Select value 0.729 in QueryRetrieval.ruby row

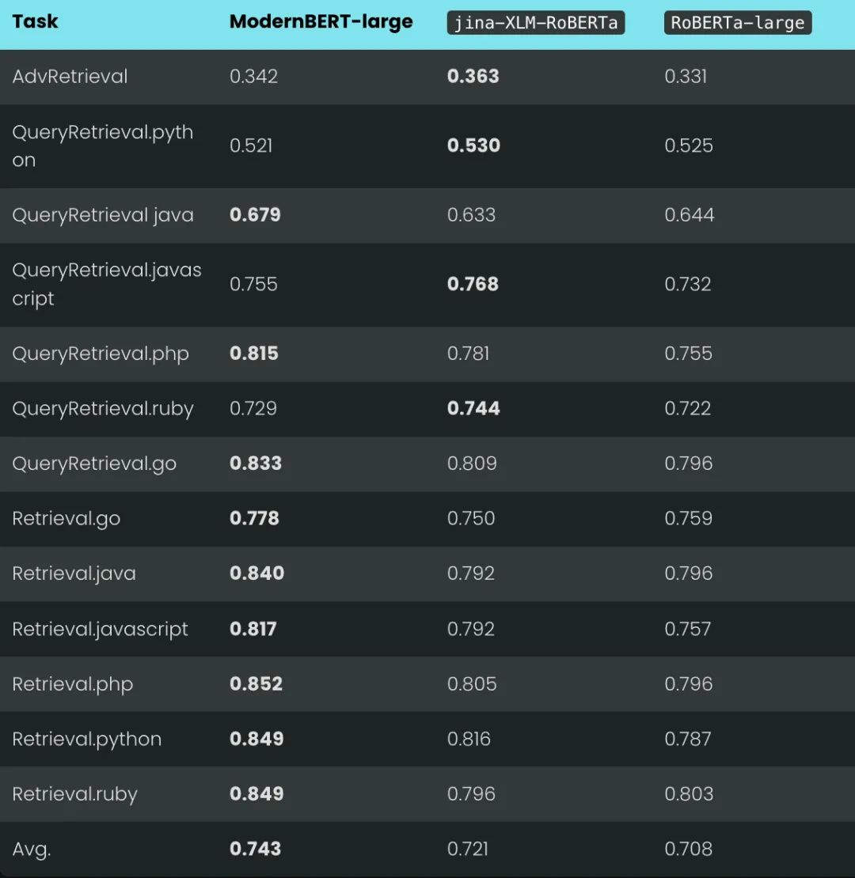tap(253, 408)
